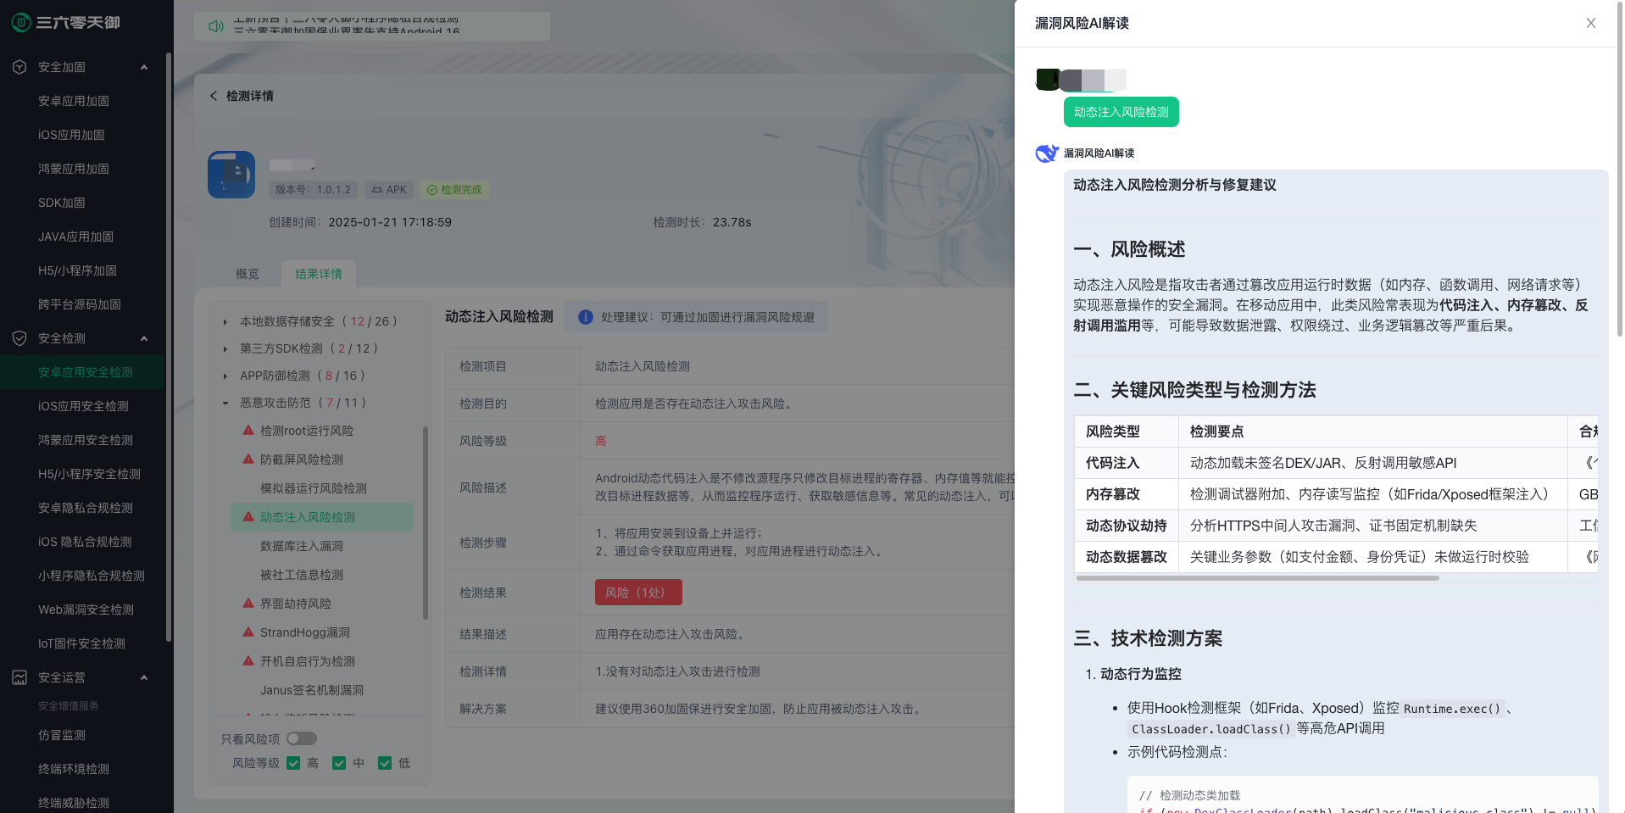Image resolution: width=1625 pixels, height=813 pixels.
Task: Click warning triangle next to 检测root运行风险
Action: coord(248,430)
